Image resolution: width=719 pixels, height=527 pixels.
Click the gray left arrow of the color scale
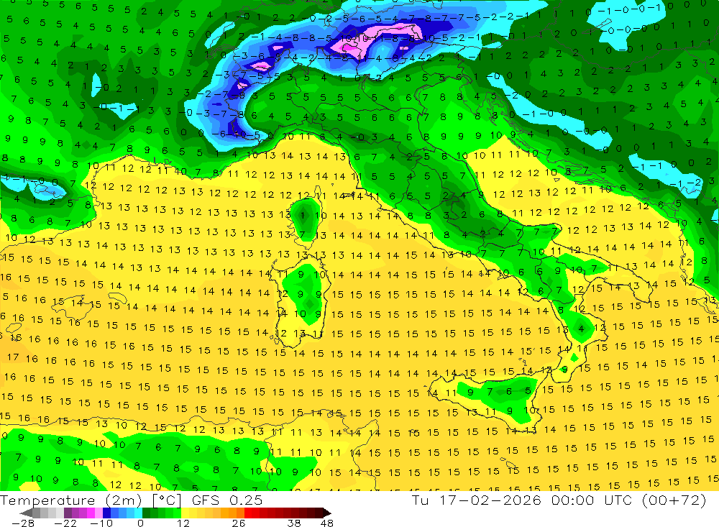(x=26, y=513)
